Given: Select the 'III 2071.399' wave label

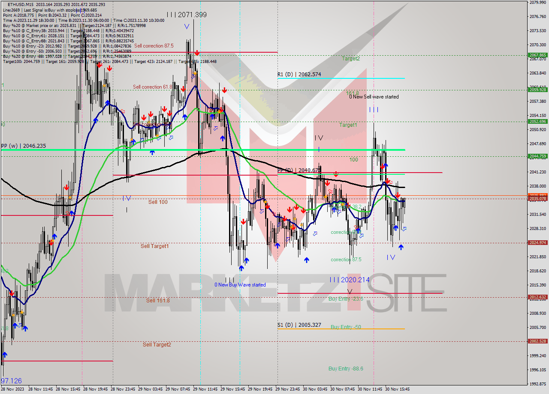Looking at the screenshot, I should [187, 15].
